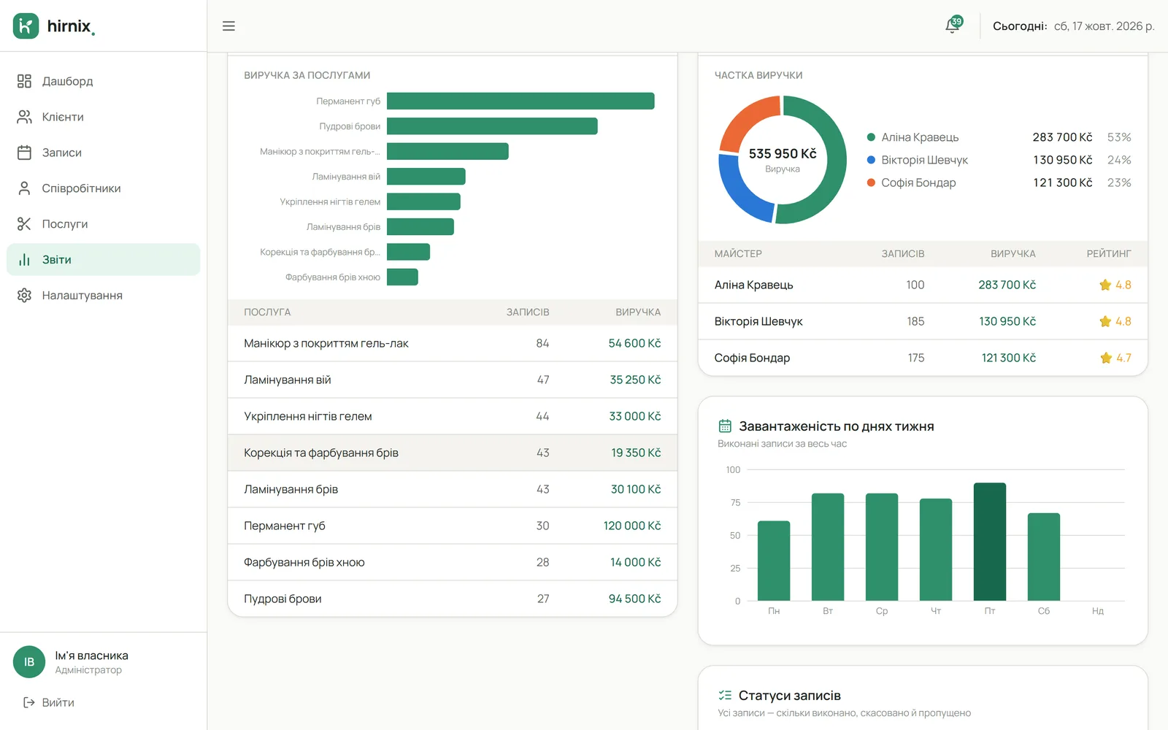Click the ВИРУЧКА header in masters table
Image resolution: width=1168 pixels, height=730 pixels.
(1013, 253)
